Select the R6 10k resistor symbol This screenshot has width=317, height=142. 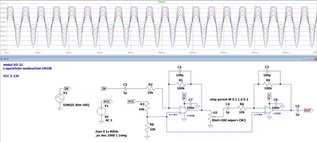(242, 108)
